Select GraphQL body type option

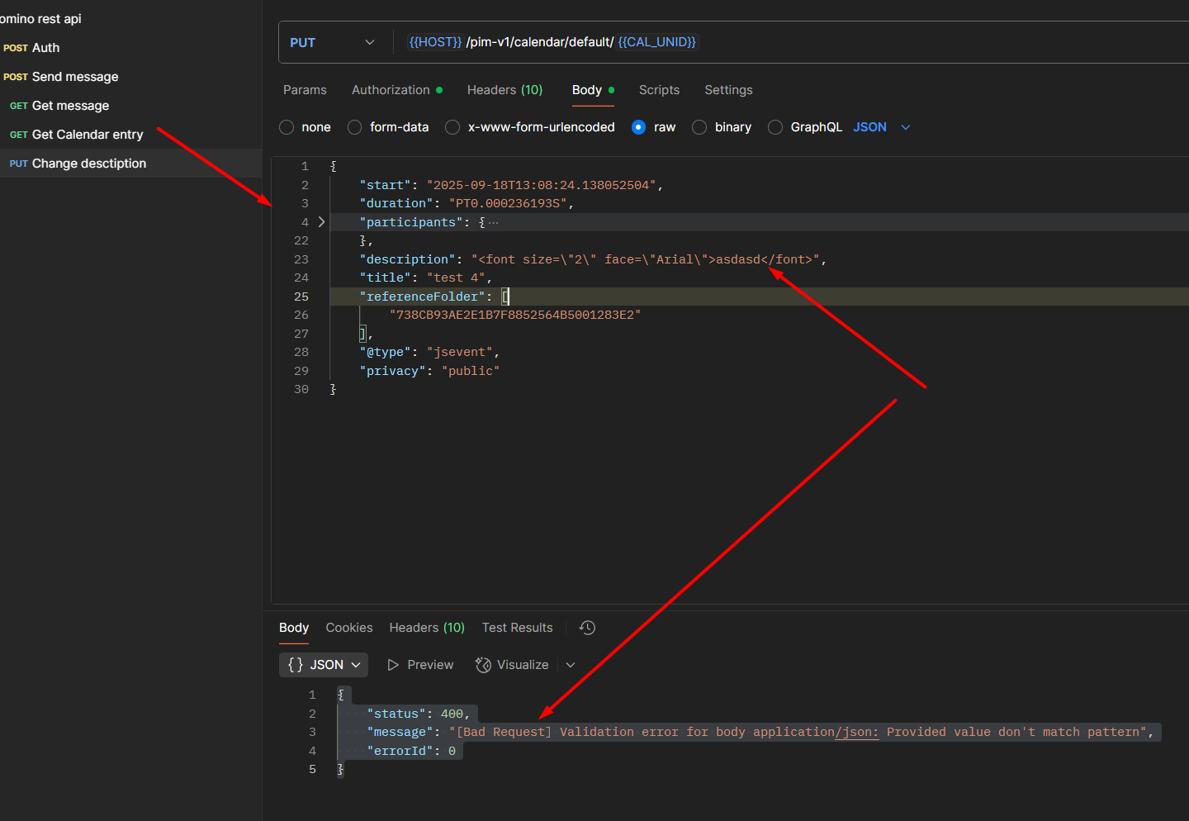(775, 127)
